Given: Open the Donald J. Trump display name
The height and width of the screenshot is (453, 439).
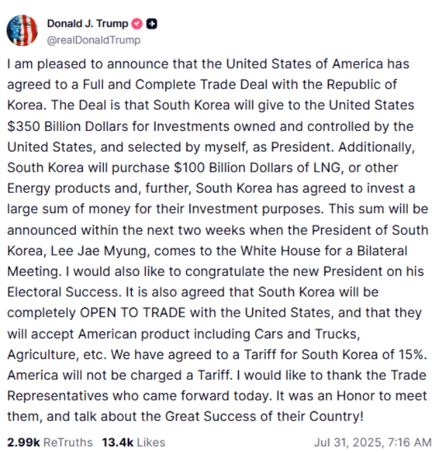Looking at the screenshot, I should 87,25.
